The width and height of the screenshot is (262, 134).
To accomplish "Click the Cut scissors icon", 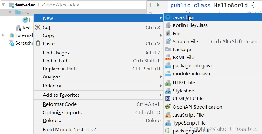I will [38, 27].
